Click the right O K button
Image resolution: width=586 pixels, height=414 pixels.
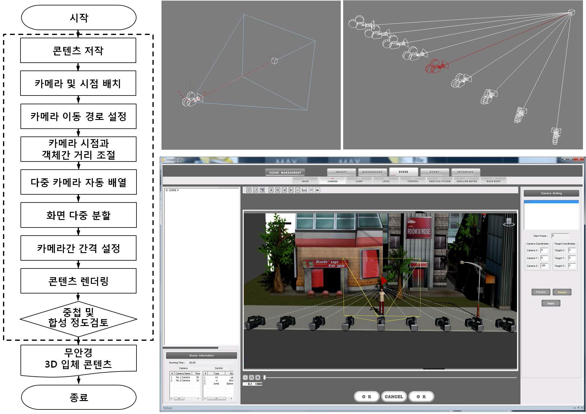(421, 397)
